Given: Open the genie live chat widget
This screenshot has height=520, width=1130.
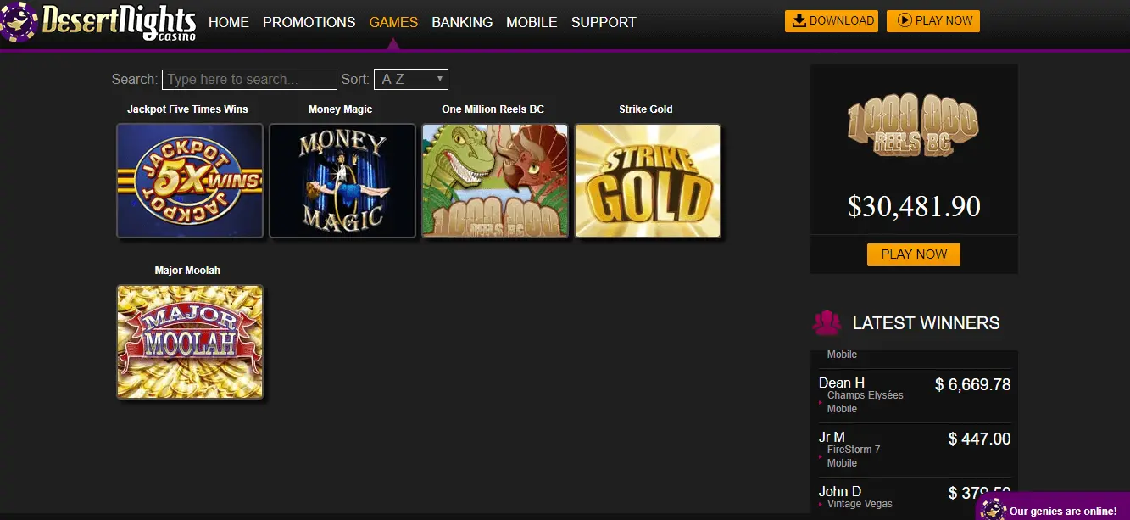Looking at the screenshot, I should point(1054,509).
